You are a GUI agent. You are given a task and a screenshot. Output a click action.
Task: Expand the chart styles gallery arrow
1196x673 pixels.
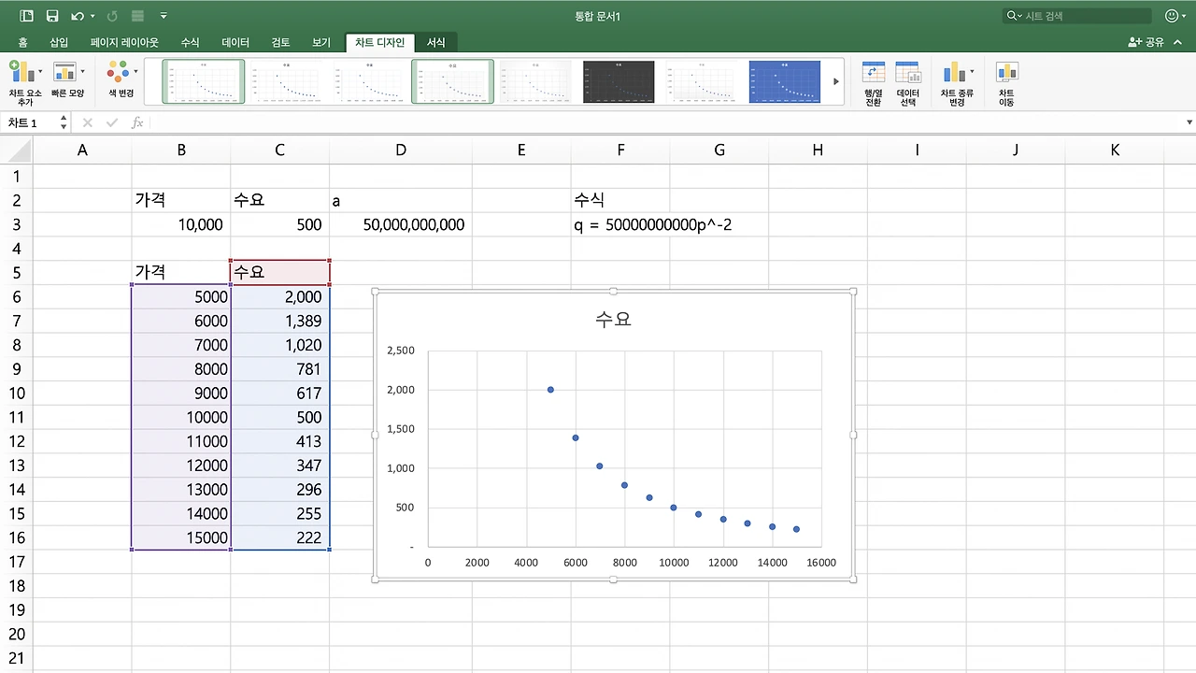point(836,81)
